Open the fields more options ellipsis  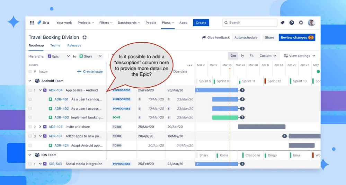point(189,65)
